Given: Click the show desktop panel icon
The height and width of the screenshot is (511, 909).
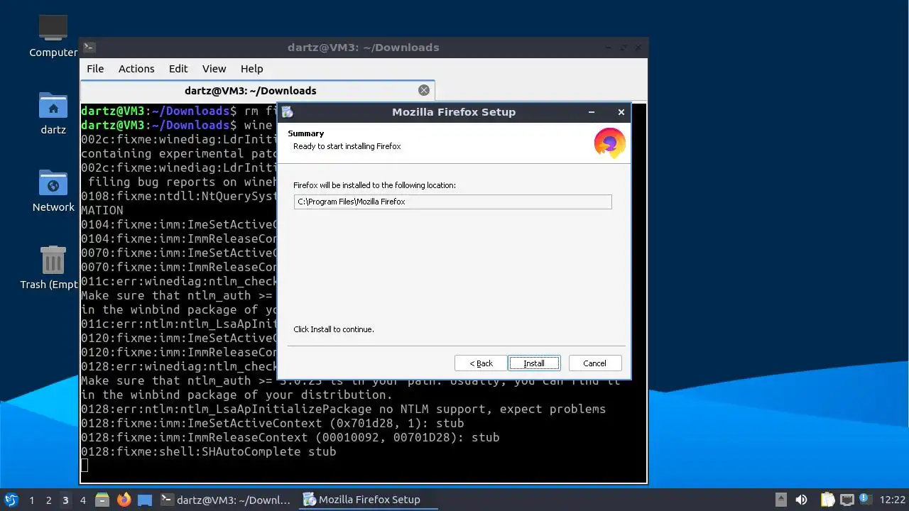Looking at the screenshot, I should coord(145,500).
